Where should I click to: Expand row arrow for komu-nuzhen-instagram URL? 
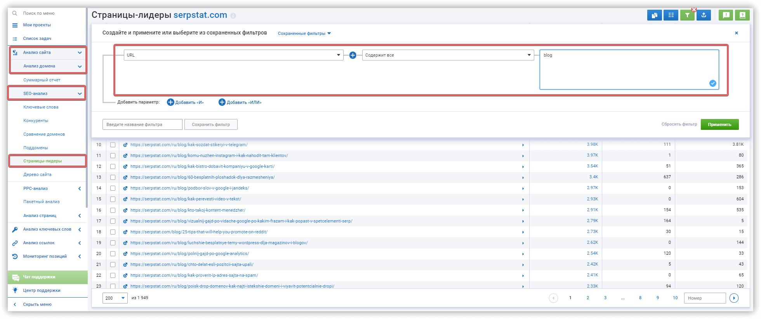[x=523, y=156]
